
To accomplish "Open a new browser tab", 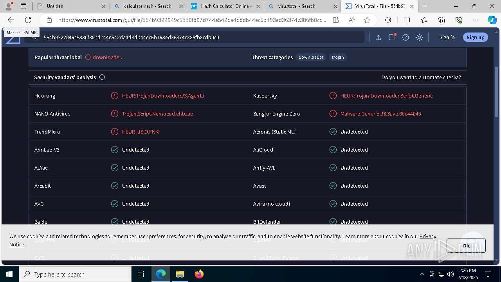I will tap(425, 6).
